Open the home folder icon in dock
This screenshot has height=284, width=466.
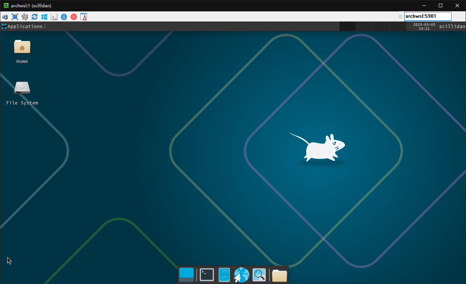(x=280, y=275)
